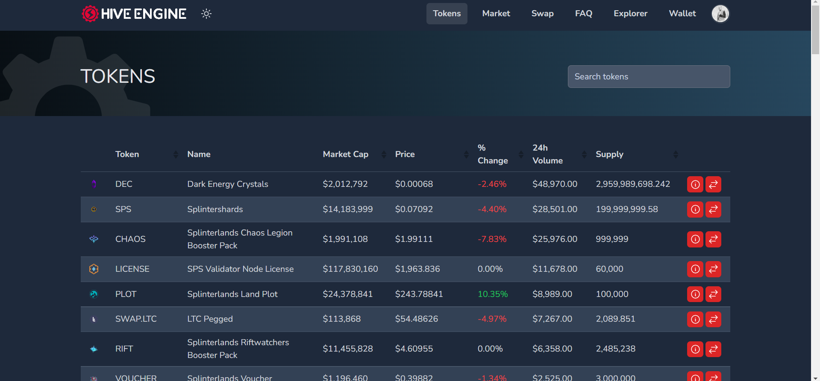The image size is (820, 381).
Task: Open info for LICENSE token
Action: tap(695, 269)
